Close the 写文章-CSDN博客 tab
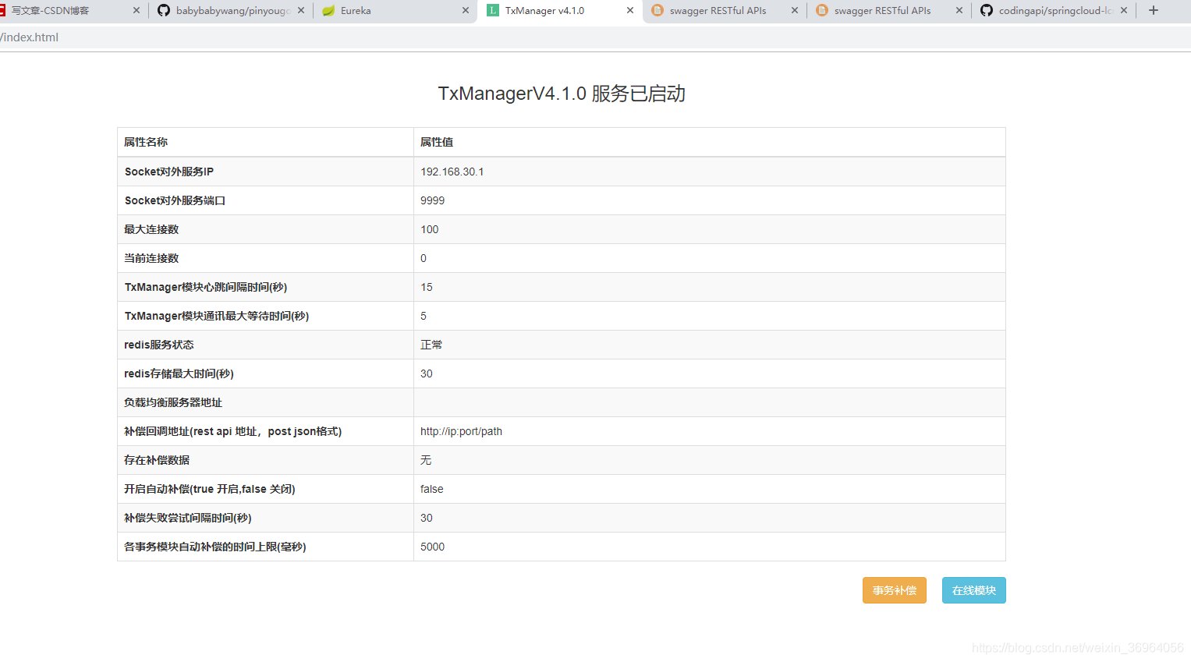This screenshot has height=662, width=1191. [136, 11]
